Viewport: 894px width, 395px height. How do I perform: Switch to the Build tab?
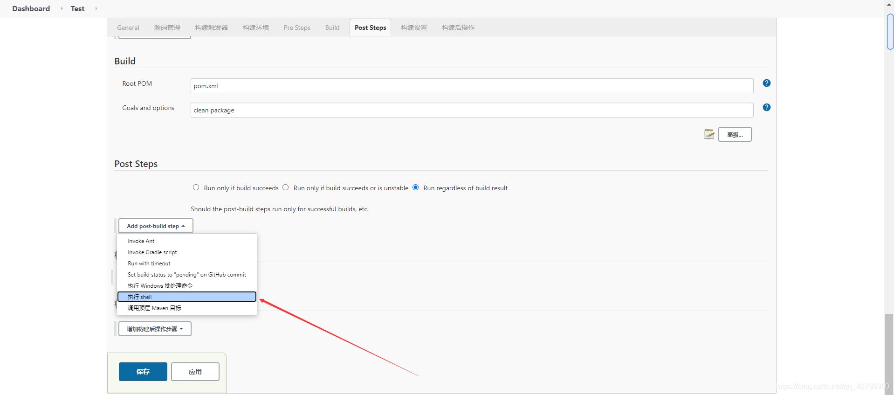(x=332, y=28)
